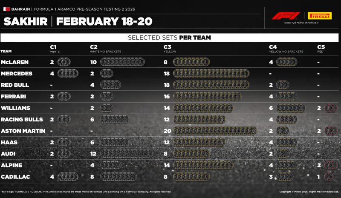Click the Selected Sets Per Team title bar
Viewport: 341px width, 198px height.
169,37
